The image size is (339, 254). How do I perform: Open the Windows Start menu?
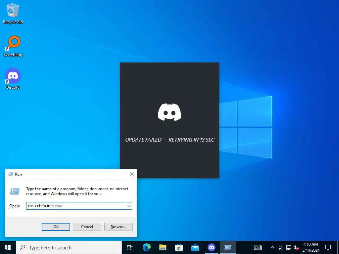tap(8, 247)
